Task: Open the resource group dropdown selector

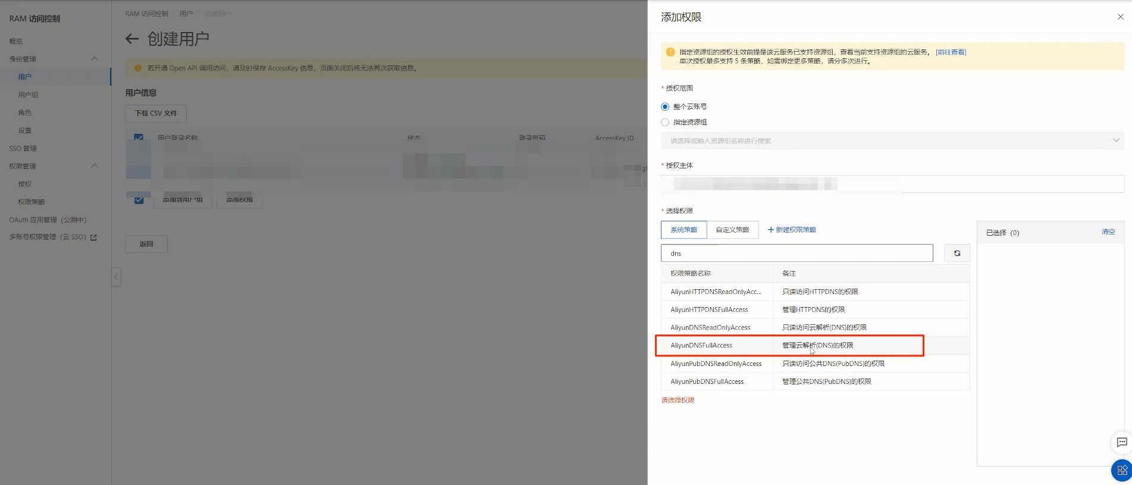Action: tap(892, 140)
